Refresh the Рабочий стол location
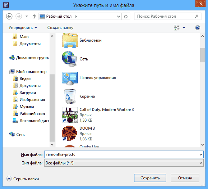 coord(126,17)
